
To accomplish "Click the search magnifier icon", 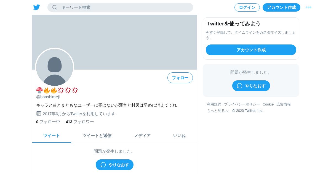I will (x=55, y=7).
